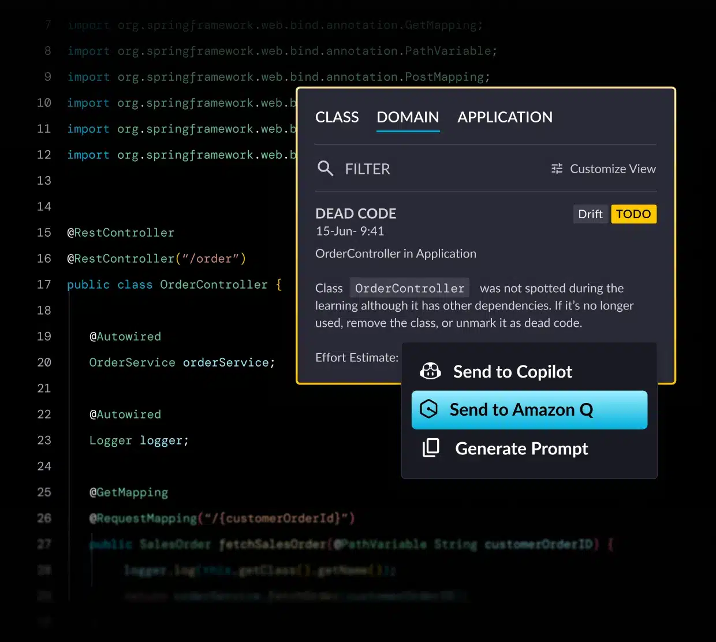
Task: Click the copy icon beside Generate Prompt
Action: pyautogui.click(x=431, y=448)
